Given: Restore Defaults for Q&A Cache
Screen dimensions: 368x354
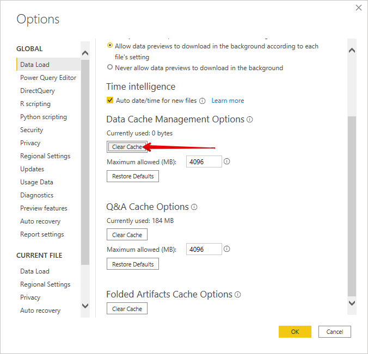Looking at the screenshot, I should point(133,264).
